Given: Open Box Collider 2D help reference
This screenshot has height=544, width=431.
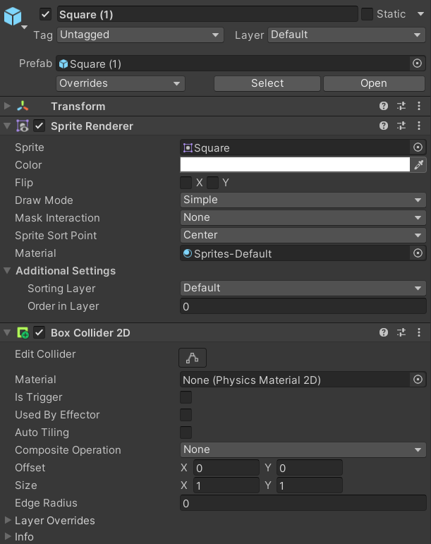Looking at the screenshot, I should [x=384, y=333].
